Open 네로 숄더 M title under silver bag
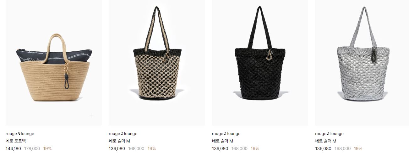This screenshot has height=156, width=409. click(325, 141)
